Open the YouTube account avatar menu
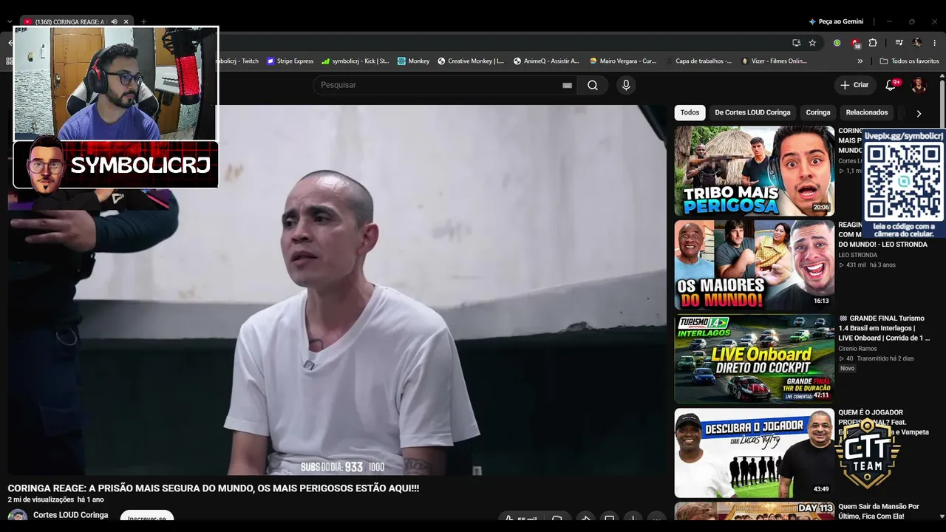 (919, 85)
